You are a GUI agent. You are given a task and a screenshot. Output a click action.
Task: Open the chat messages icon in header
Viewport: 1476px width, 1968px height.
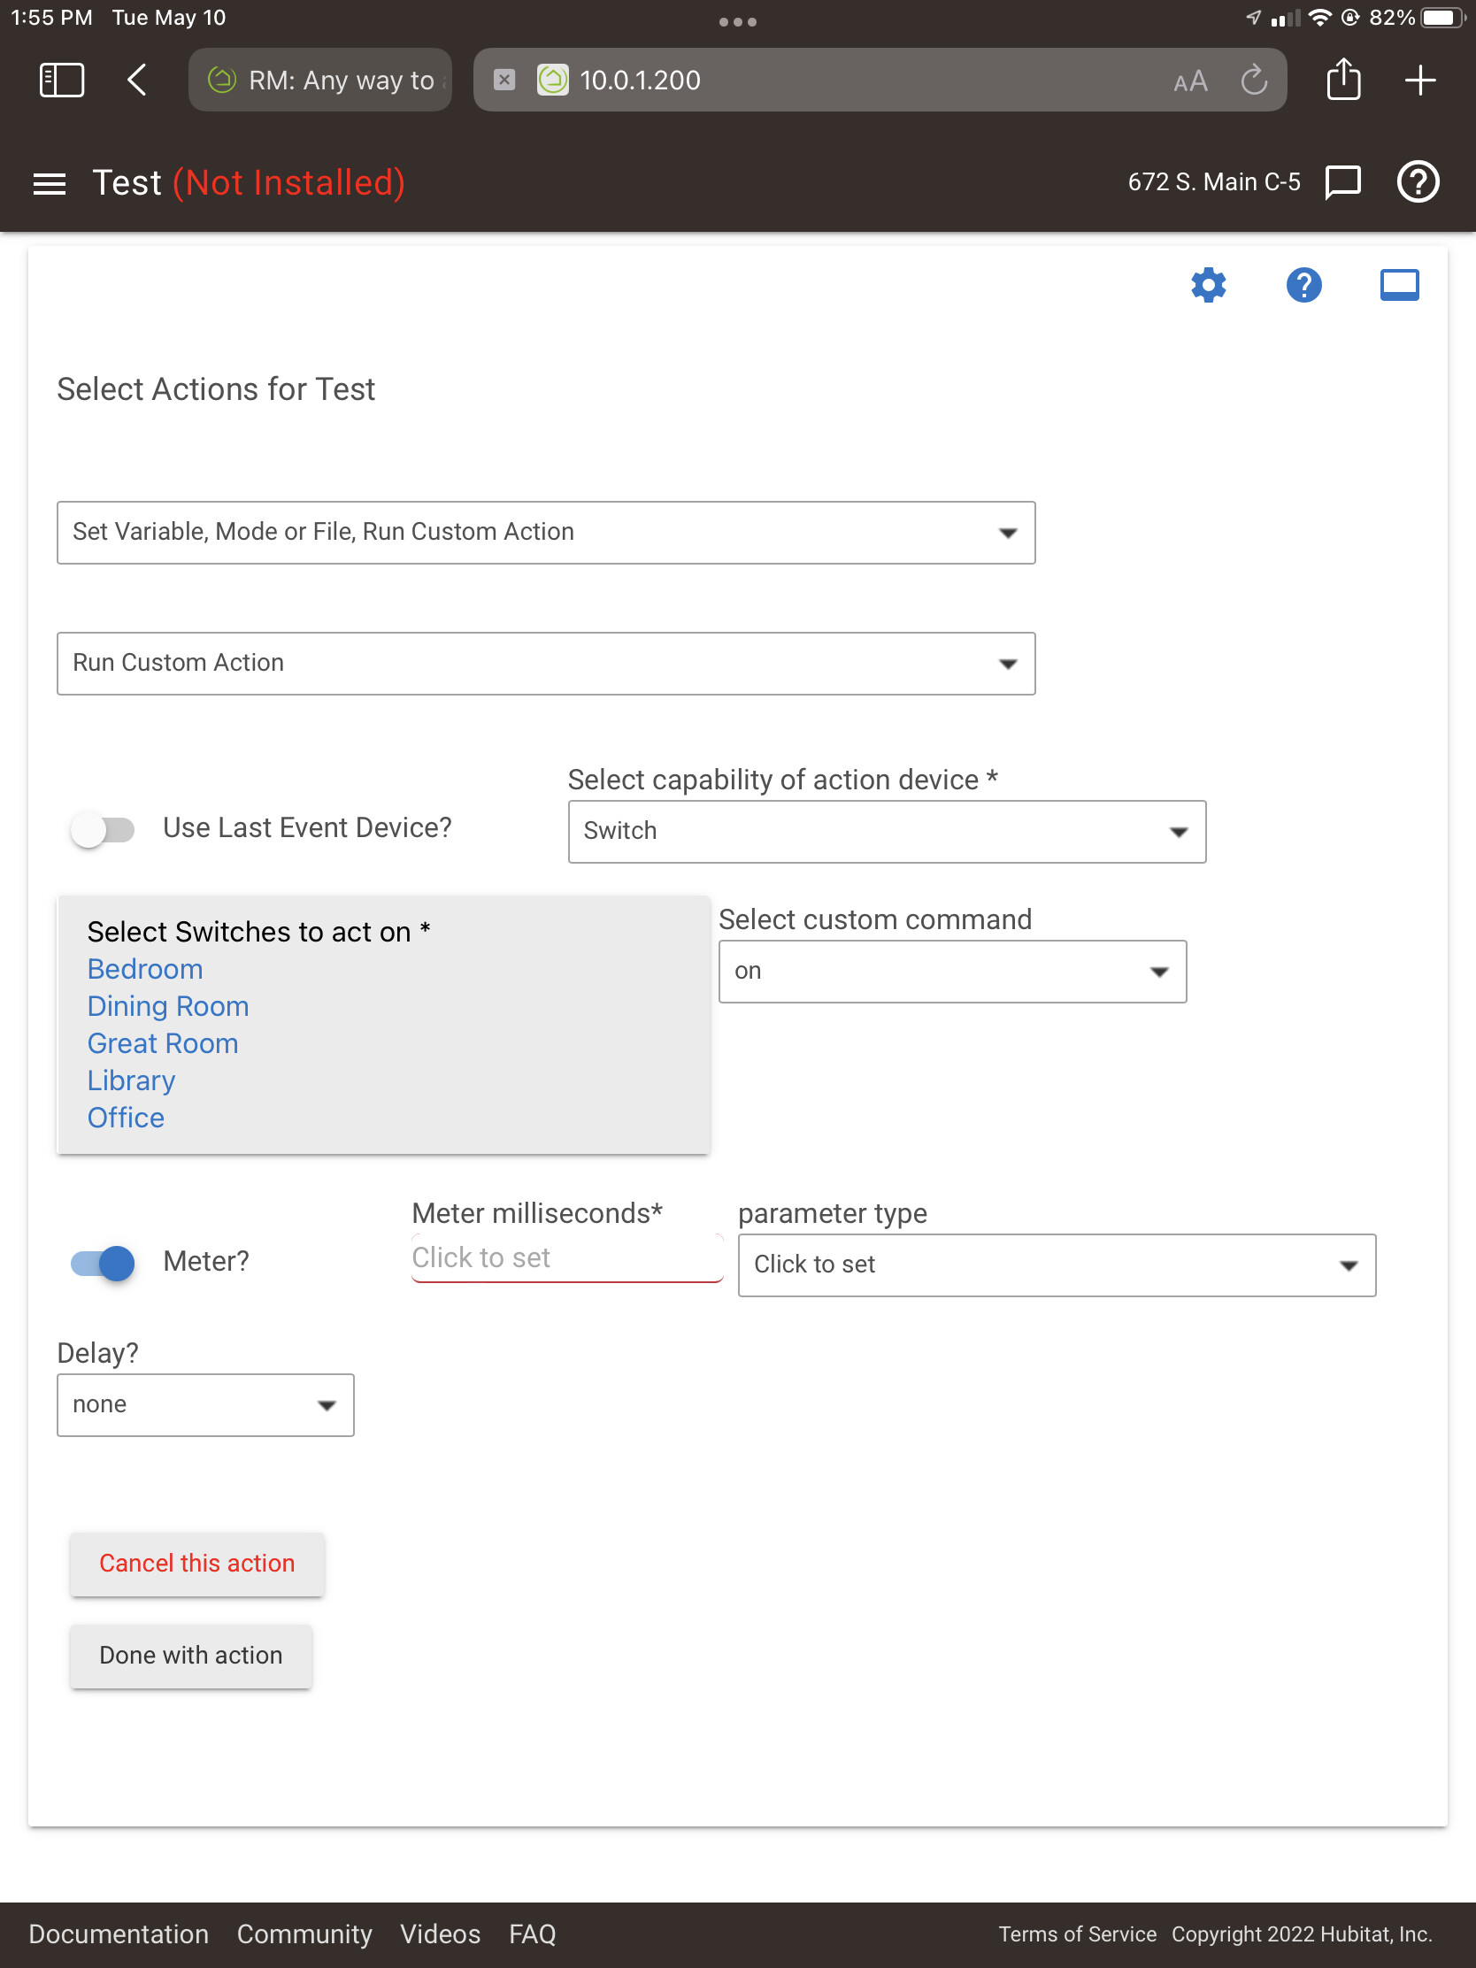(x=1342, y=182)
